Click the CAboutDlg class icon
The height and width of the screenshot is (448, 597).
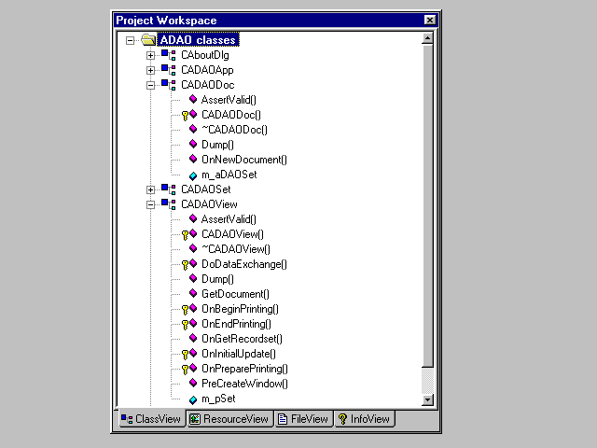[x=168, y=55]
